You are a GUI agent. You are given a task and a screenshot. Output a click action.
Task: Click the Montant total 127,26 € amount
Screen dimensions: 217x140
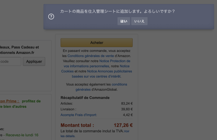123,125
